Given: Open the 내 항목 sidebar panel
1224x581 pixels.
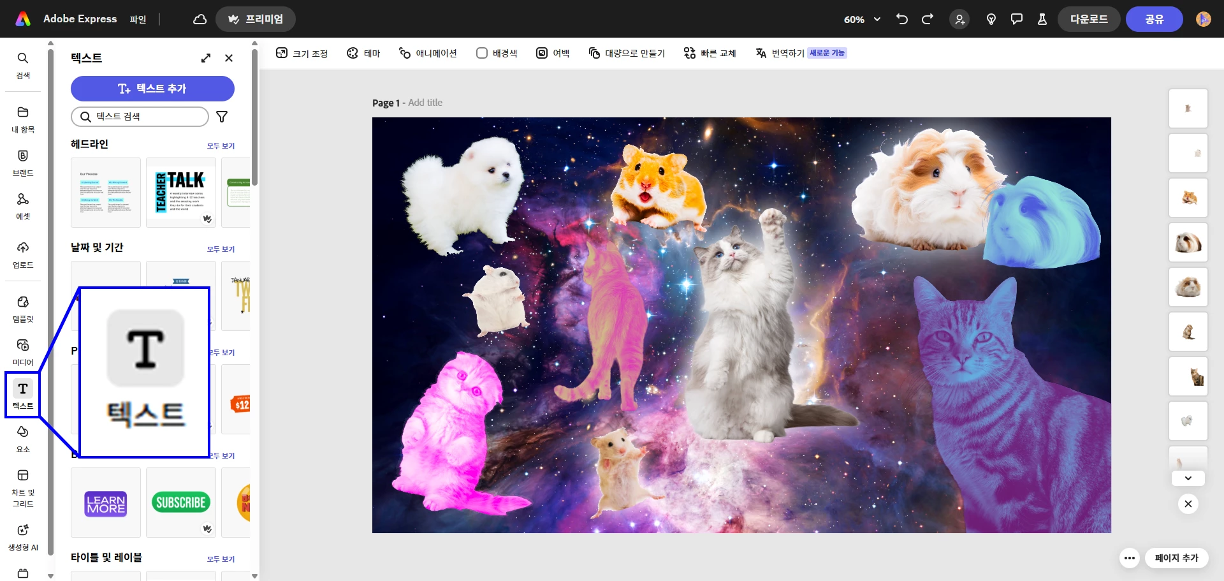Looking at the screenshot, I should [x=23, y=119].
